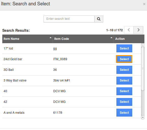Go to previous results page
Screen dimensions: 147x130
coord(129,30)
